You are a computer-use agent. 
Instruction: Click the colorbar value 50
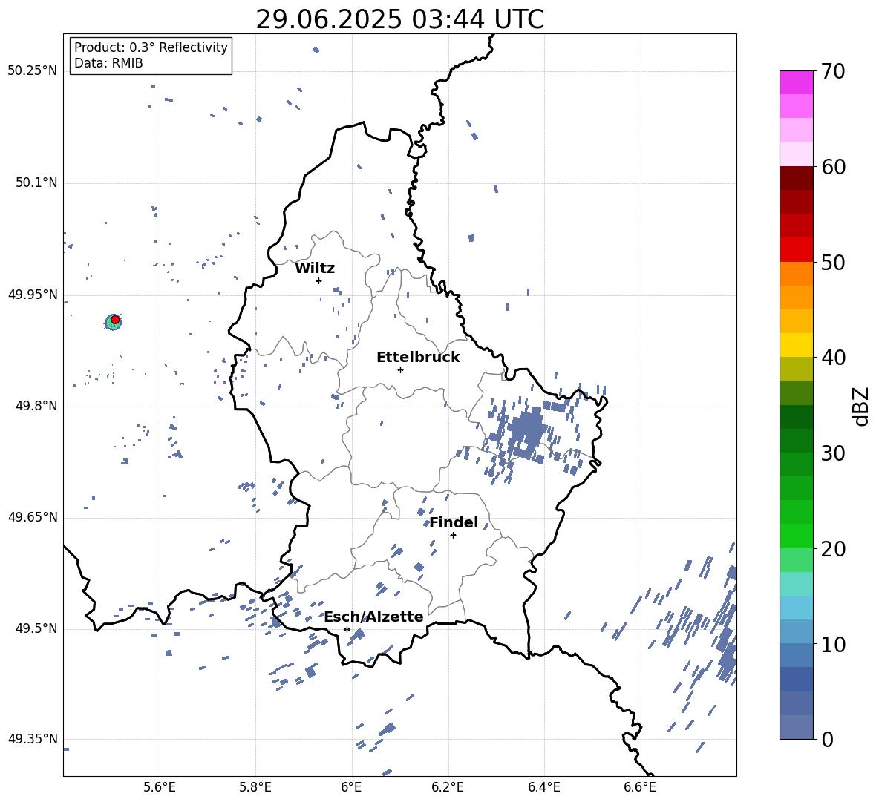[x=833, y=262]
